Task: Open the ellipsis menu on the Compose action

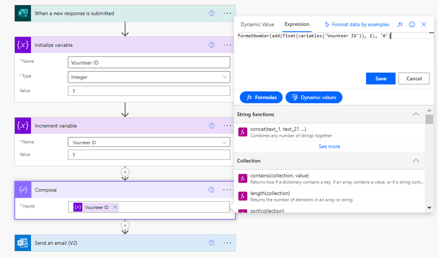Action: [227, 190]
